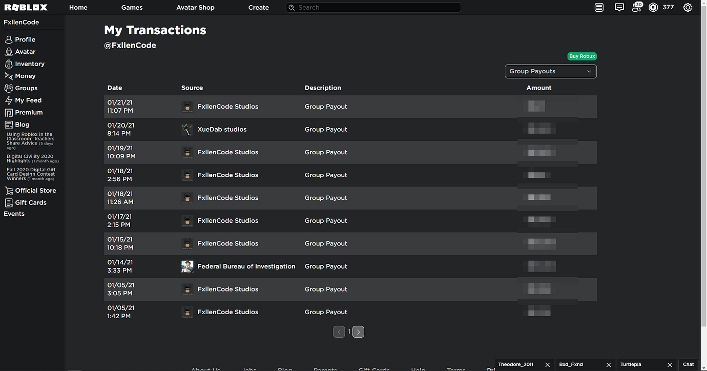This screenshot has height=371, width=707.
Task: Click the Federal Bureau of Investigation group icon
Action: point(188,266)
